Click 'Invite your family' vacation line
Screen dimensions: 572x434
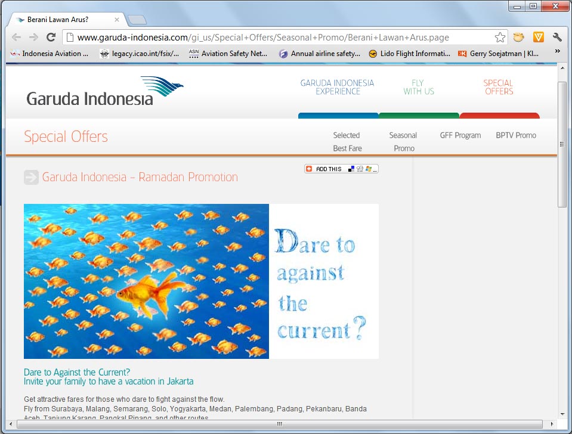click(109, 382)
